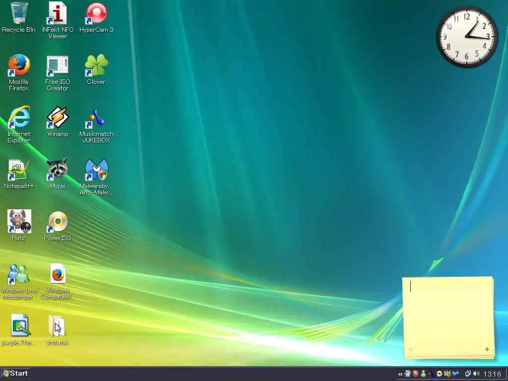Screen dimensions: 508x381
Task: Select the Notepad++ shortcut
Action: click(19, 174)
